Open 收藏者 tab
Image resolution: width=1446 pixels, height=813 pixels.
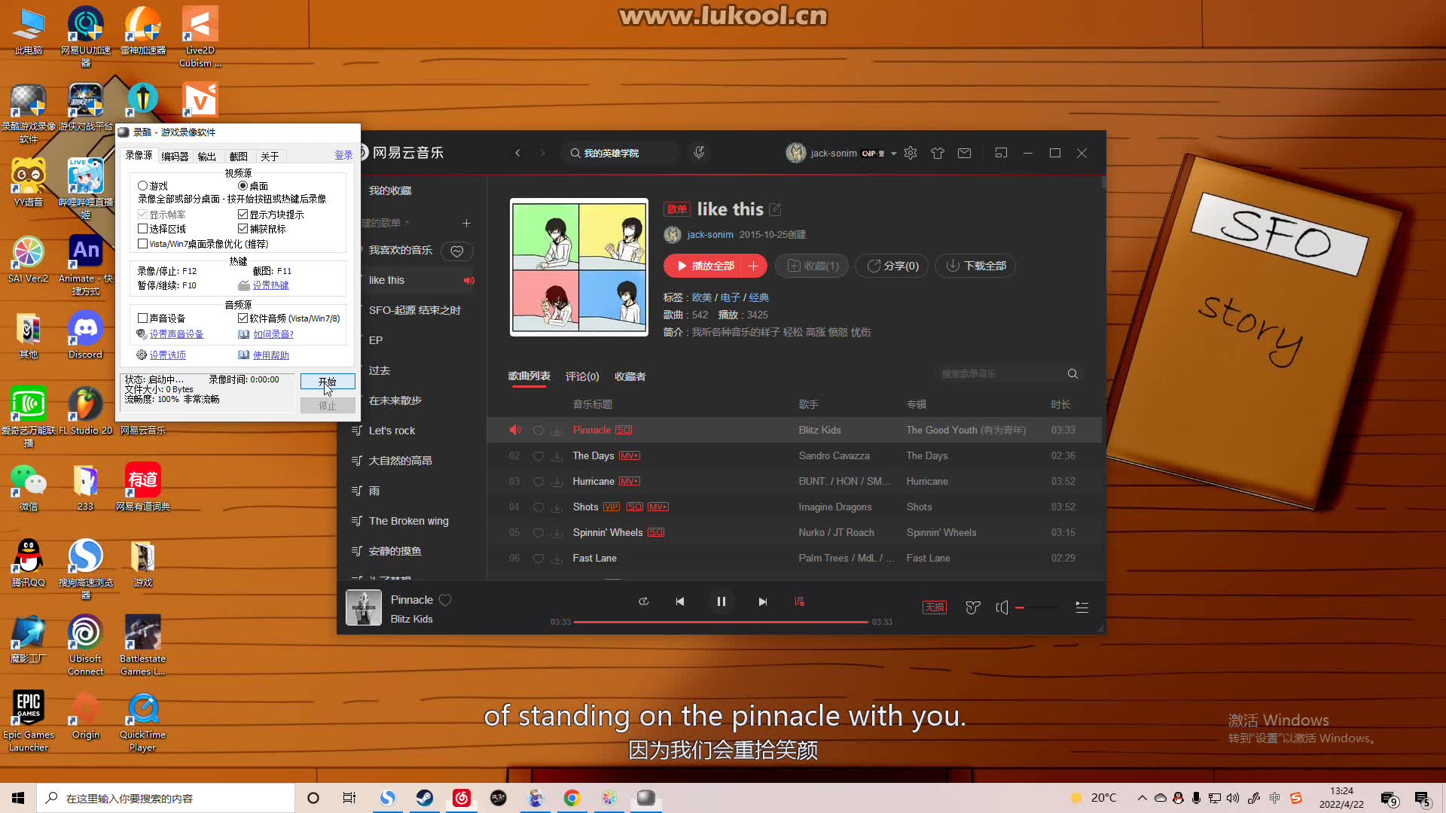630,376
